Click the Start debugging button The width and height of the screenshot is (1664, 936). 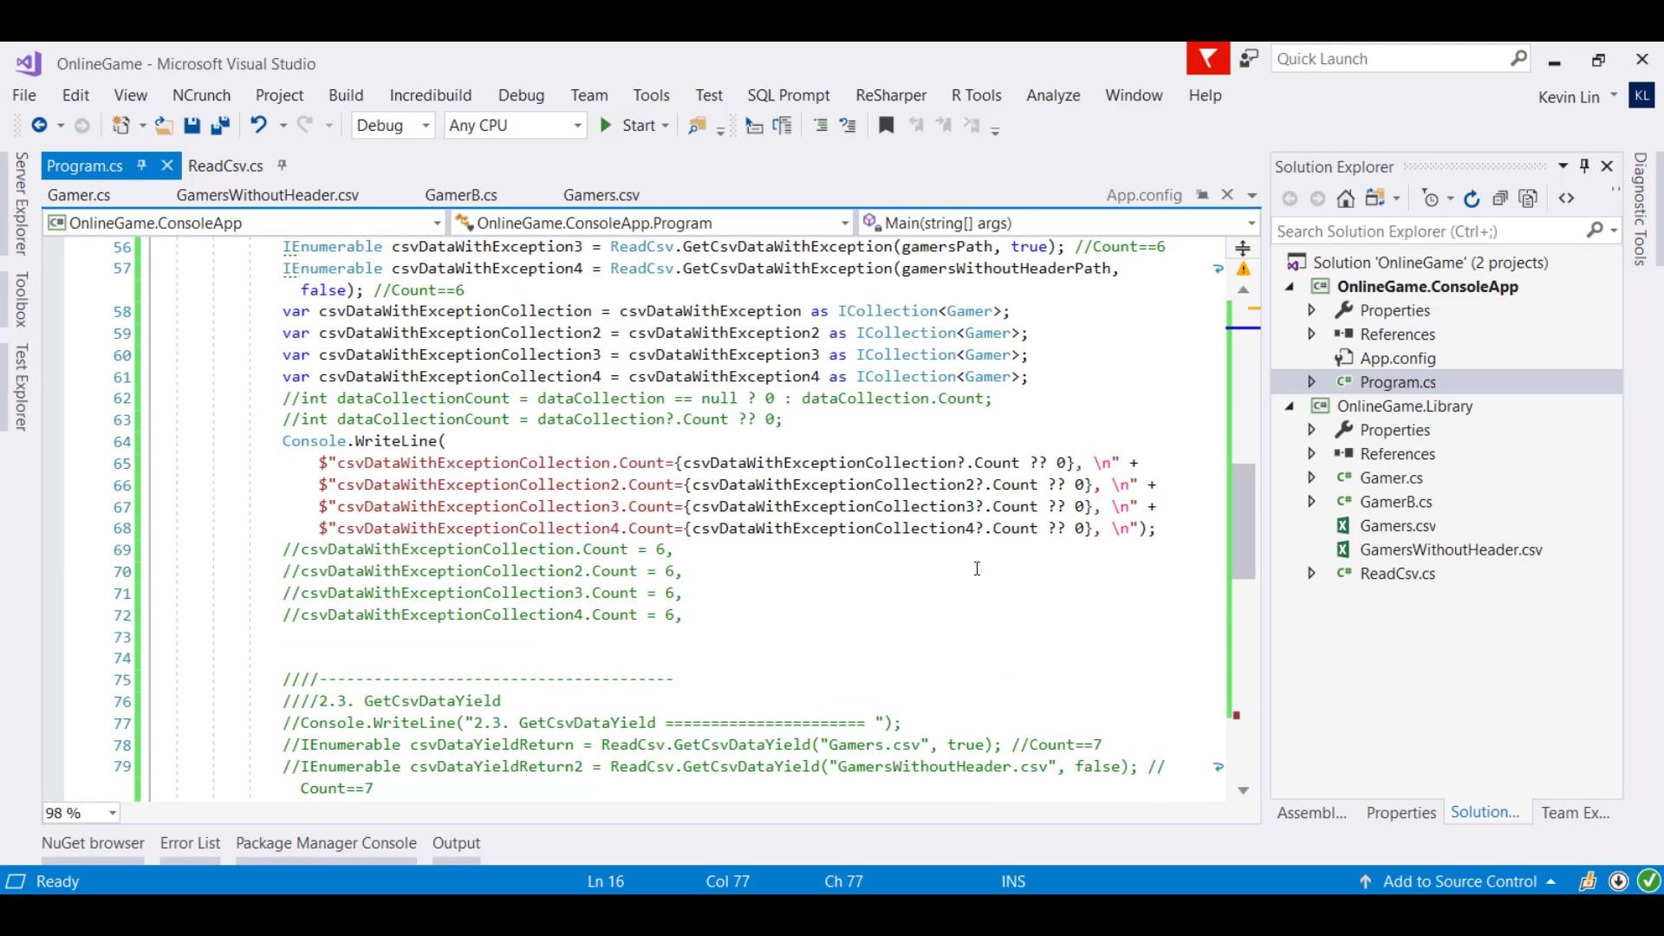tap(629, 126)
